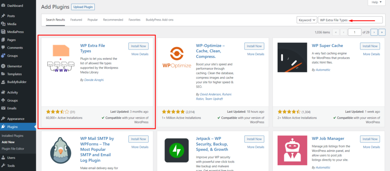Install the WP-Optimize plugin

254,46
